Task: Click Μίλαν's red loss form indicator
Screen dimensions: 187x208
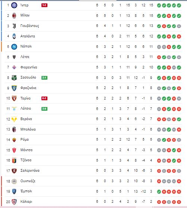Action: pyautogui.click(x=169, y=16)
